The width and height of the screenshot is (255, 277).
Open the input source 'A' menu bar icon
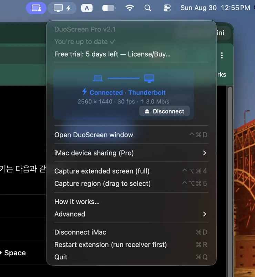[x=87, y=8]
